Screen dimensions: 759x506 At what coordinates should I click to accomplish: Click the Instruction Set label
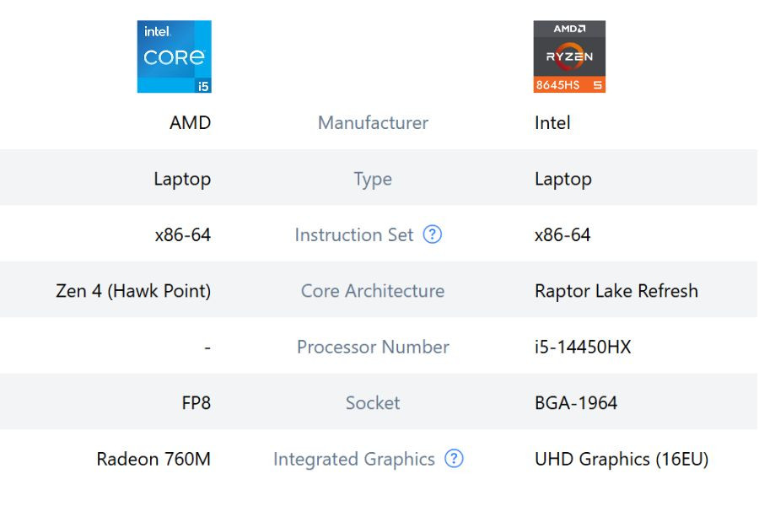[x=354, y=234]
